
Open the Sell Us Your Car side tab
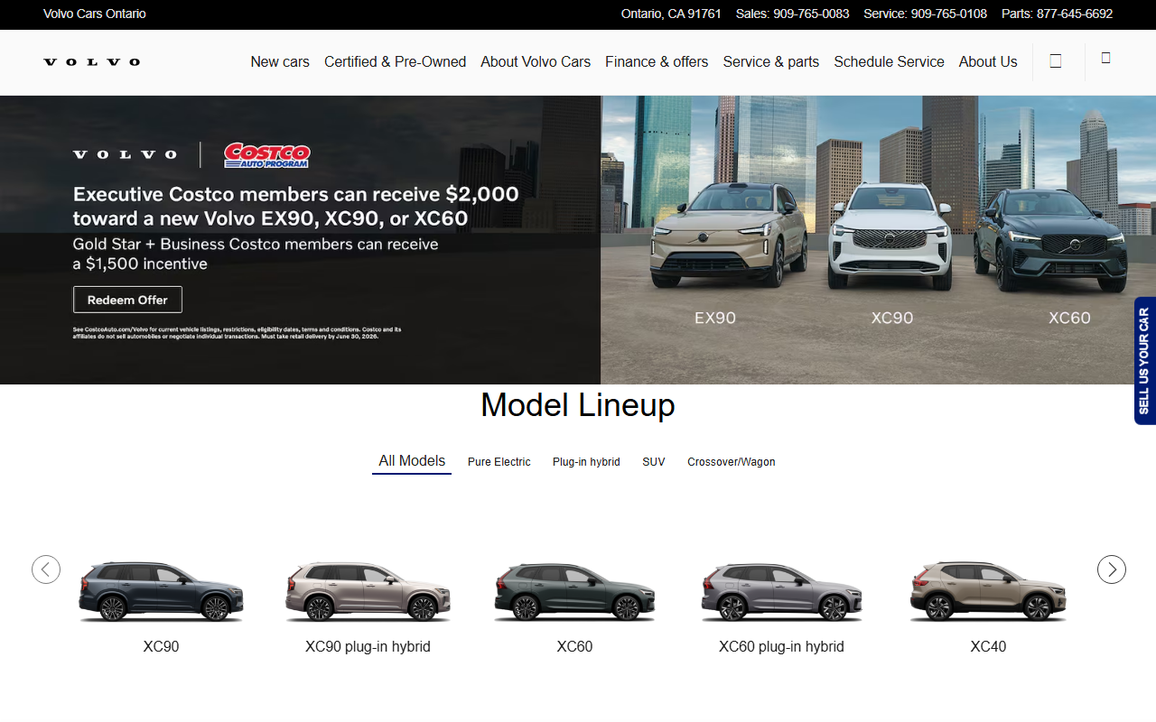click(x=1144, y=361)
